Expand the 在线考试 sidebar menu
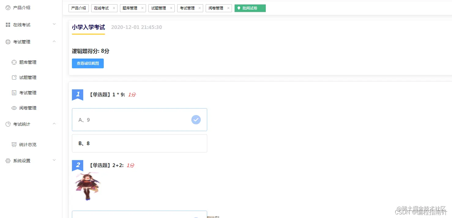The image size is (452, 218). click(x=54, y=24)
